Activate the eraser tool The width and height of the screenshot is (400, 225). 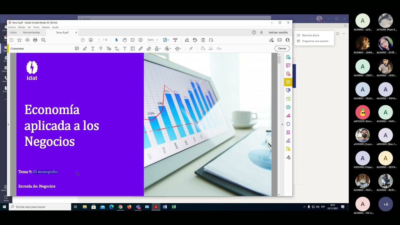[149, 48]
